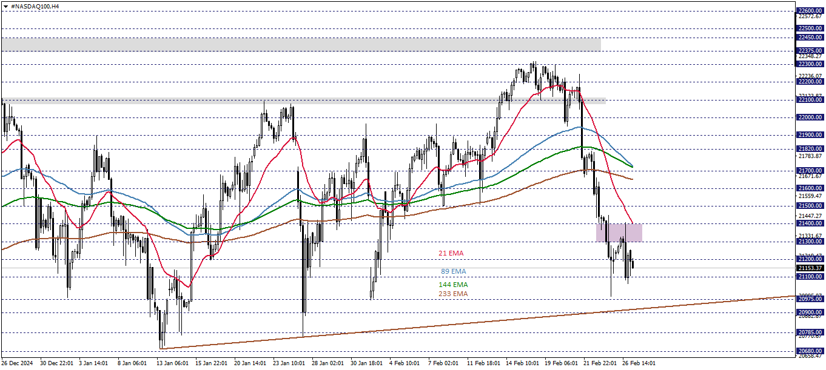This screenshot has height=370, width=826.
Task: Select the 144 EMA legend label
Action: pyautogui.click(x=453, y=284)
